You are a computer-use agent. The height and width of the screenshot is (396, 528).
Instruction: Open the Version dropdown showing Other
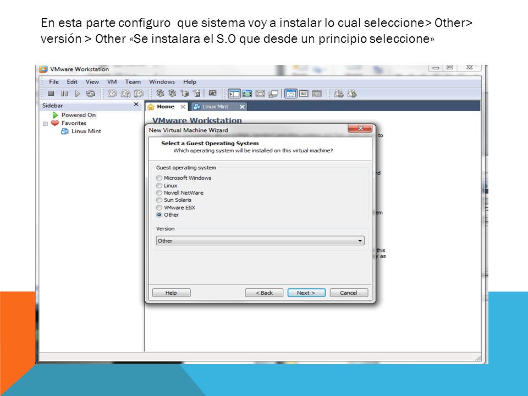(x=260, y=241)
